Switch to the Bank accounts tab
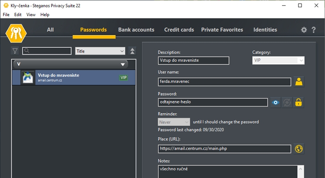The image size is (325, 178). click(136, 30)
